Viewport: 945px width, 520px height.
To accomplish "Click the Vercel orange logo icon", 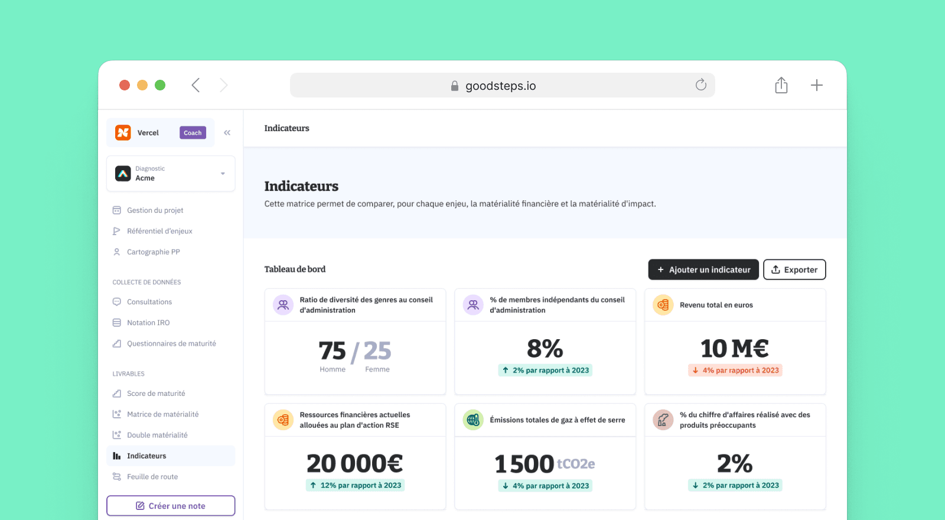I will [x=123, y=132].
